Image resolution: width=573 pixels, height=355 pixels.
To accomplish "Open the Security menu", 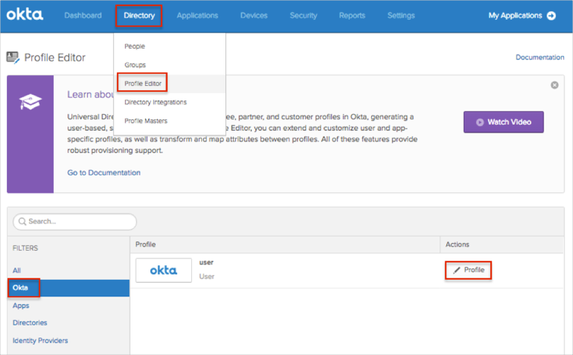I will point(303,15).
